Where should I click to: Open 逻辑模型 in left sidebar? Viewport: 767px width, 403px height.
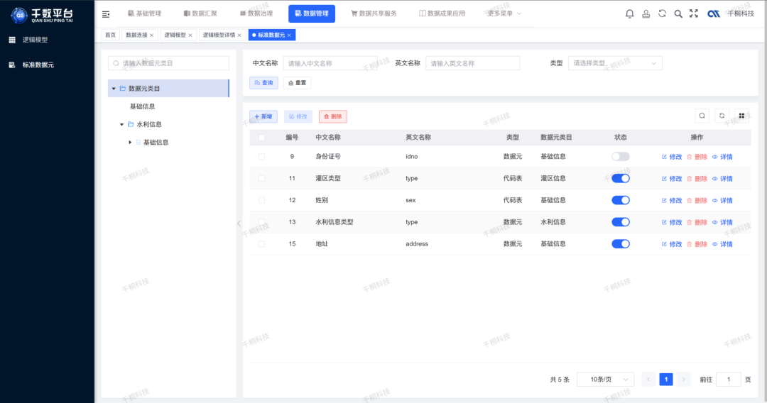click(36, 40)
